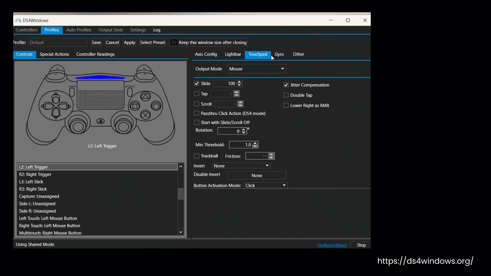Viewport: 491px width, 276px height.
Task: Click the Save profile button
Action: (x=96, y=42)
